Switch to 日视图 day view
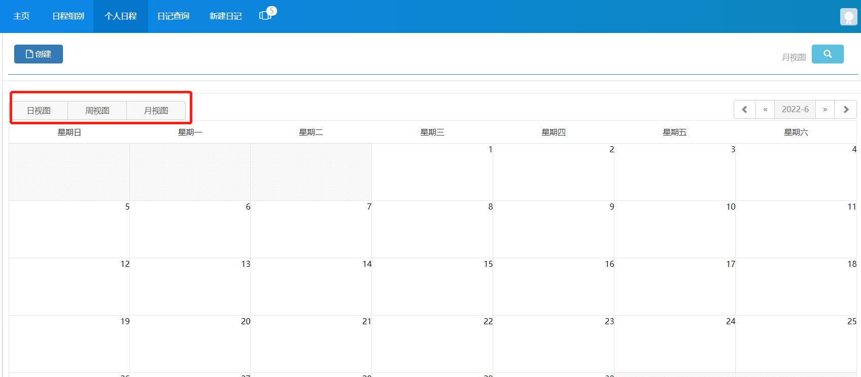This screenshot has height=377, width=861. point(39,111)
